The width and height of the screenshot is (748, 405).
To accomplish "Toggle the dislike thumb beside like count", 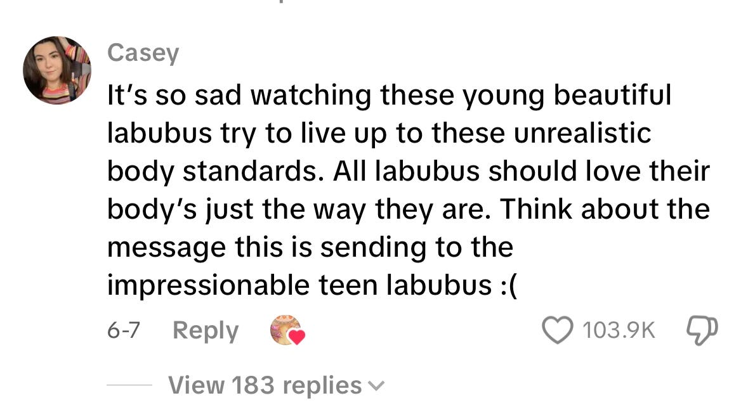I will click(702, 330).
